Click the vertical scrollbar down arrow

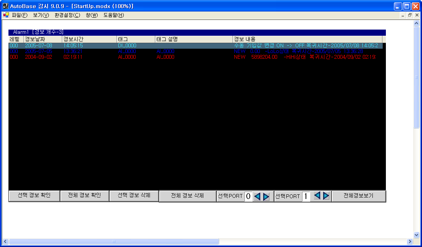416,235
